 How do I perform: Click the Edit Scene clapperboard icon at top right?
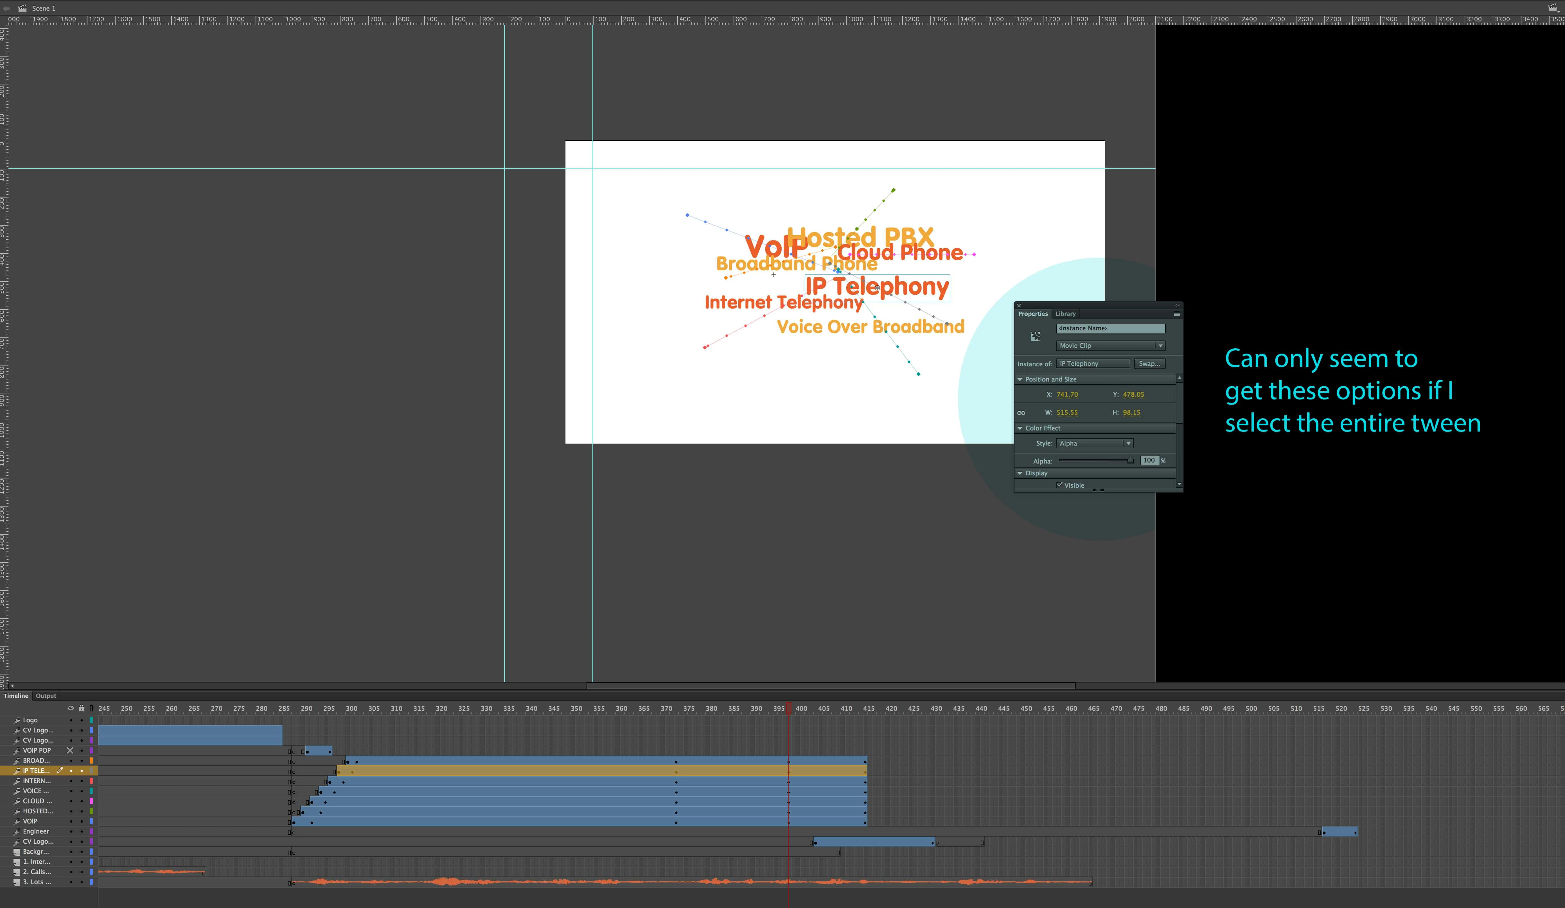1553,8
